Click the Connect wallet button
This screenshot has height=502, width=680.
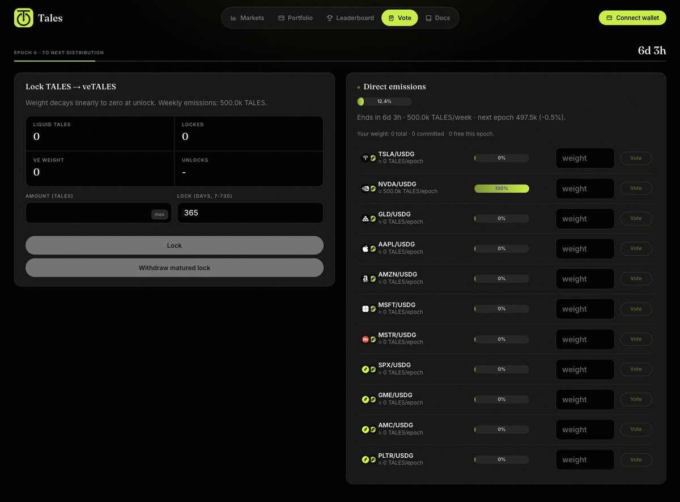pyautogui.click(x=632, y=18)
